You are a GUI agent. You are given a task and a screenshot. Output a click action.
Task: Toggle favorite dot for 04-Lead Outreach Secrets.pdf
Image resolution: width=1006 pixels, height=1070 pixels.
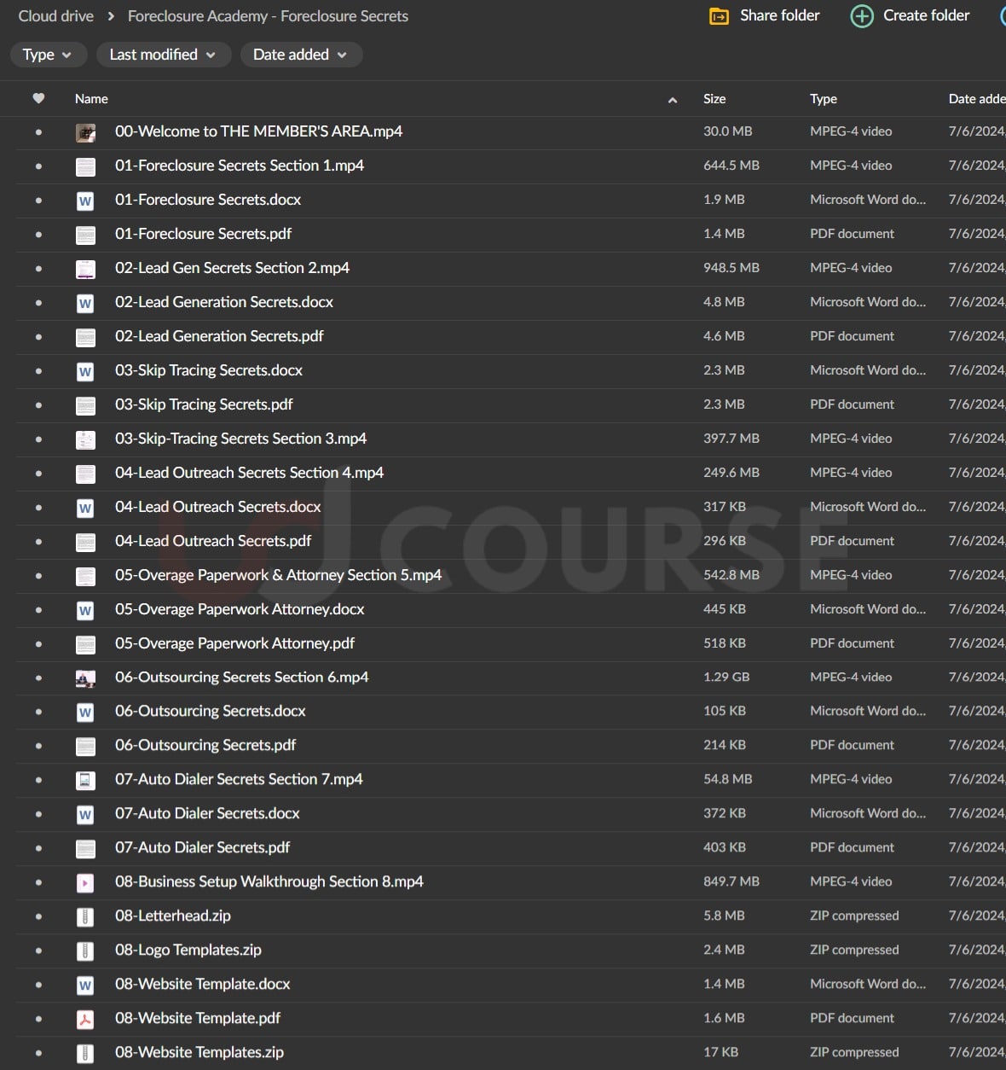tap(38, 542)
